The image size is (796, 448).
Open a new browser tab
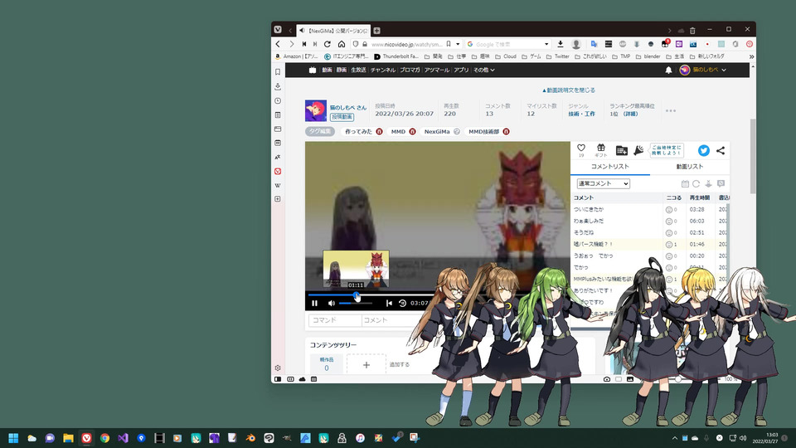click(376, 31)
